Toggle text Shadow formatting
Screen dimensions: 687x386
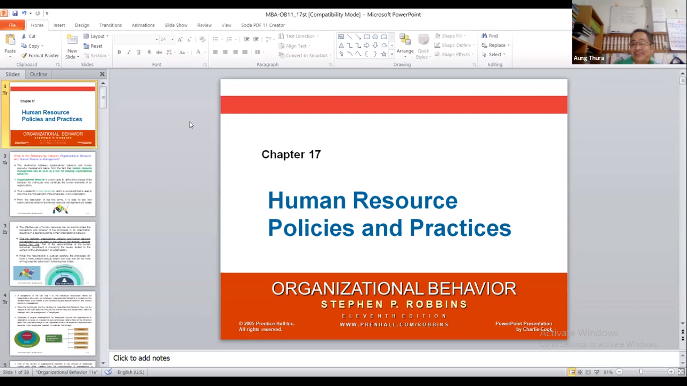(149, 52)
